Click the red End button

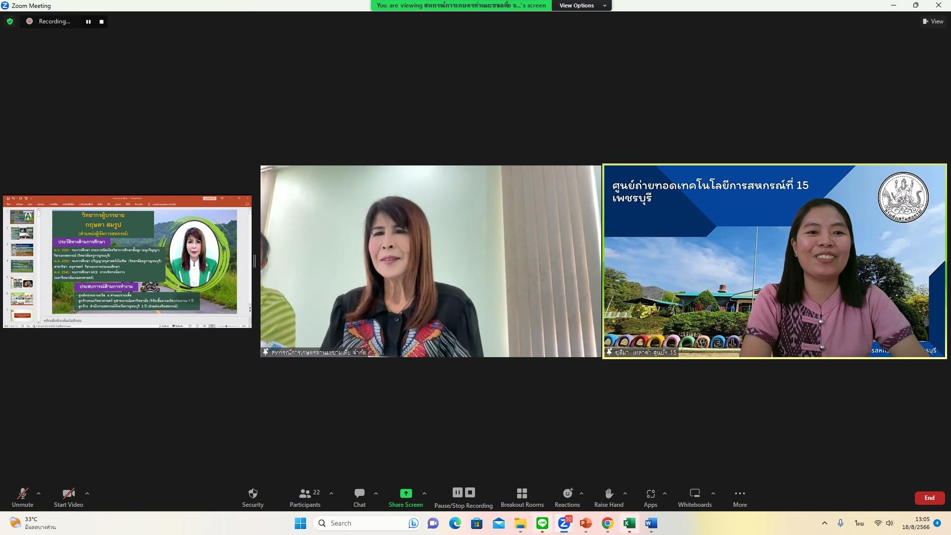929,498
